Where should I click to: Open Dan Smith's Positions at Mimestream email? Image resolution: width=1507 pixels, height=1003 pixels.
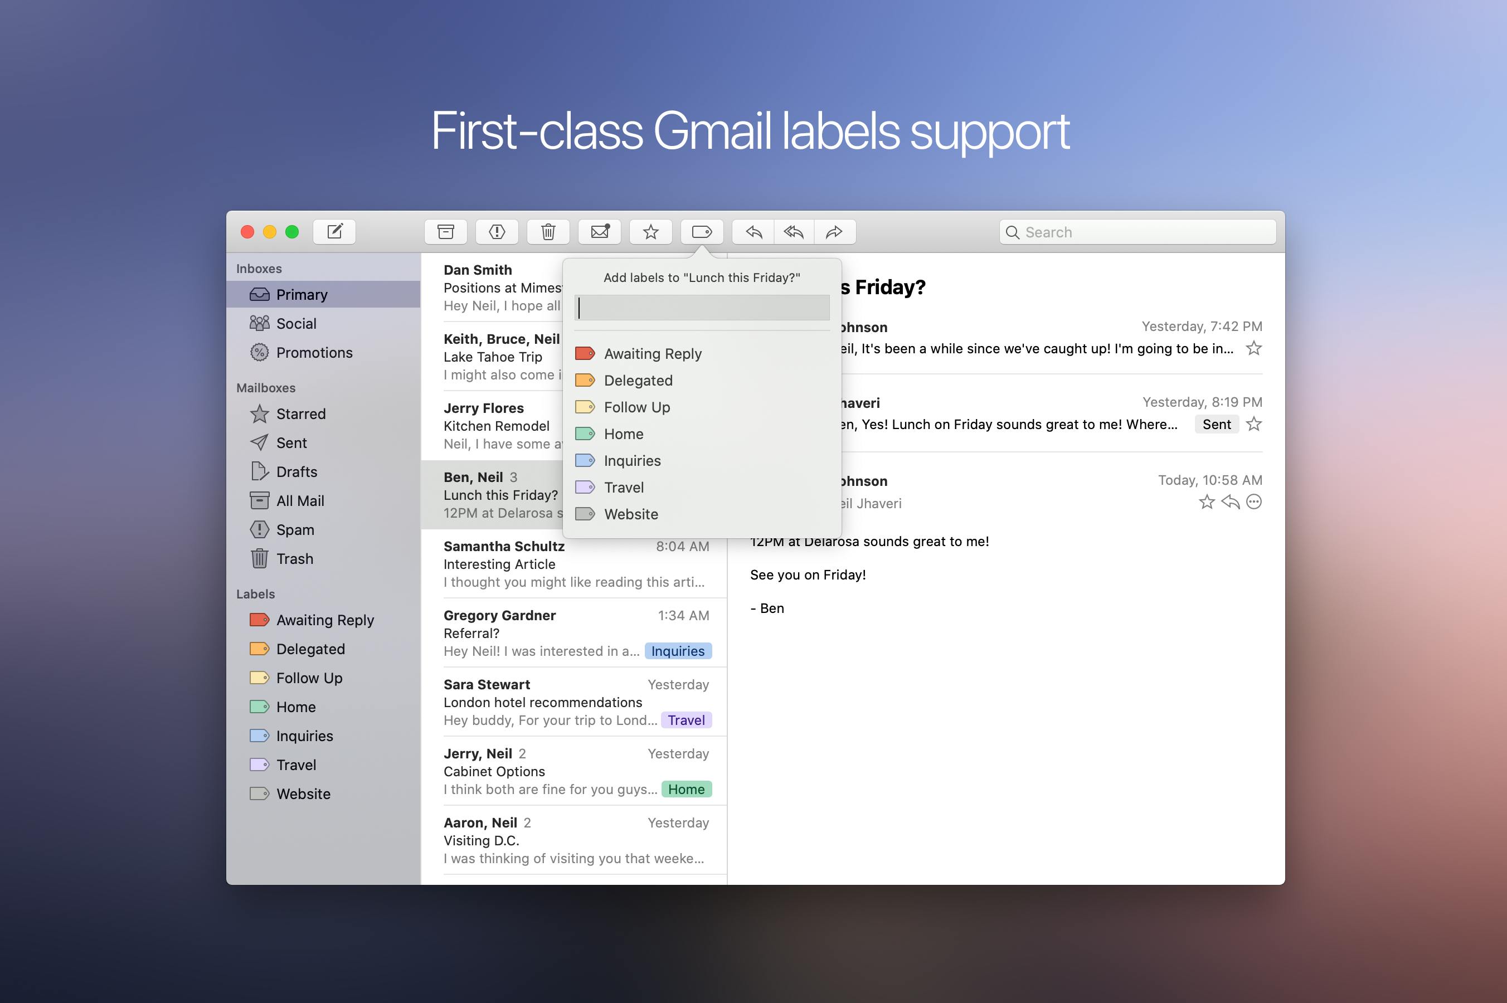[492, 288]
